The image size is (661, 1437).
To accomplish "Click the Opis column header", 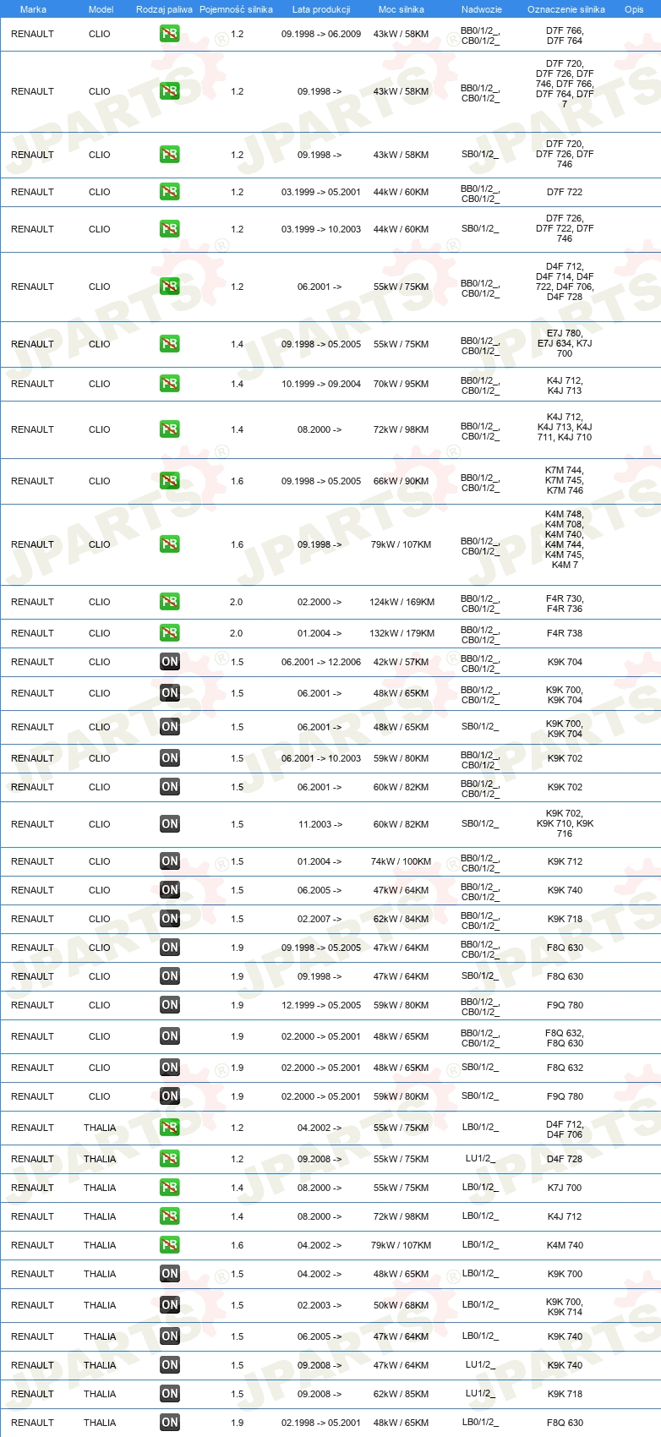I will point(634,9).
